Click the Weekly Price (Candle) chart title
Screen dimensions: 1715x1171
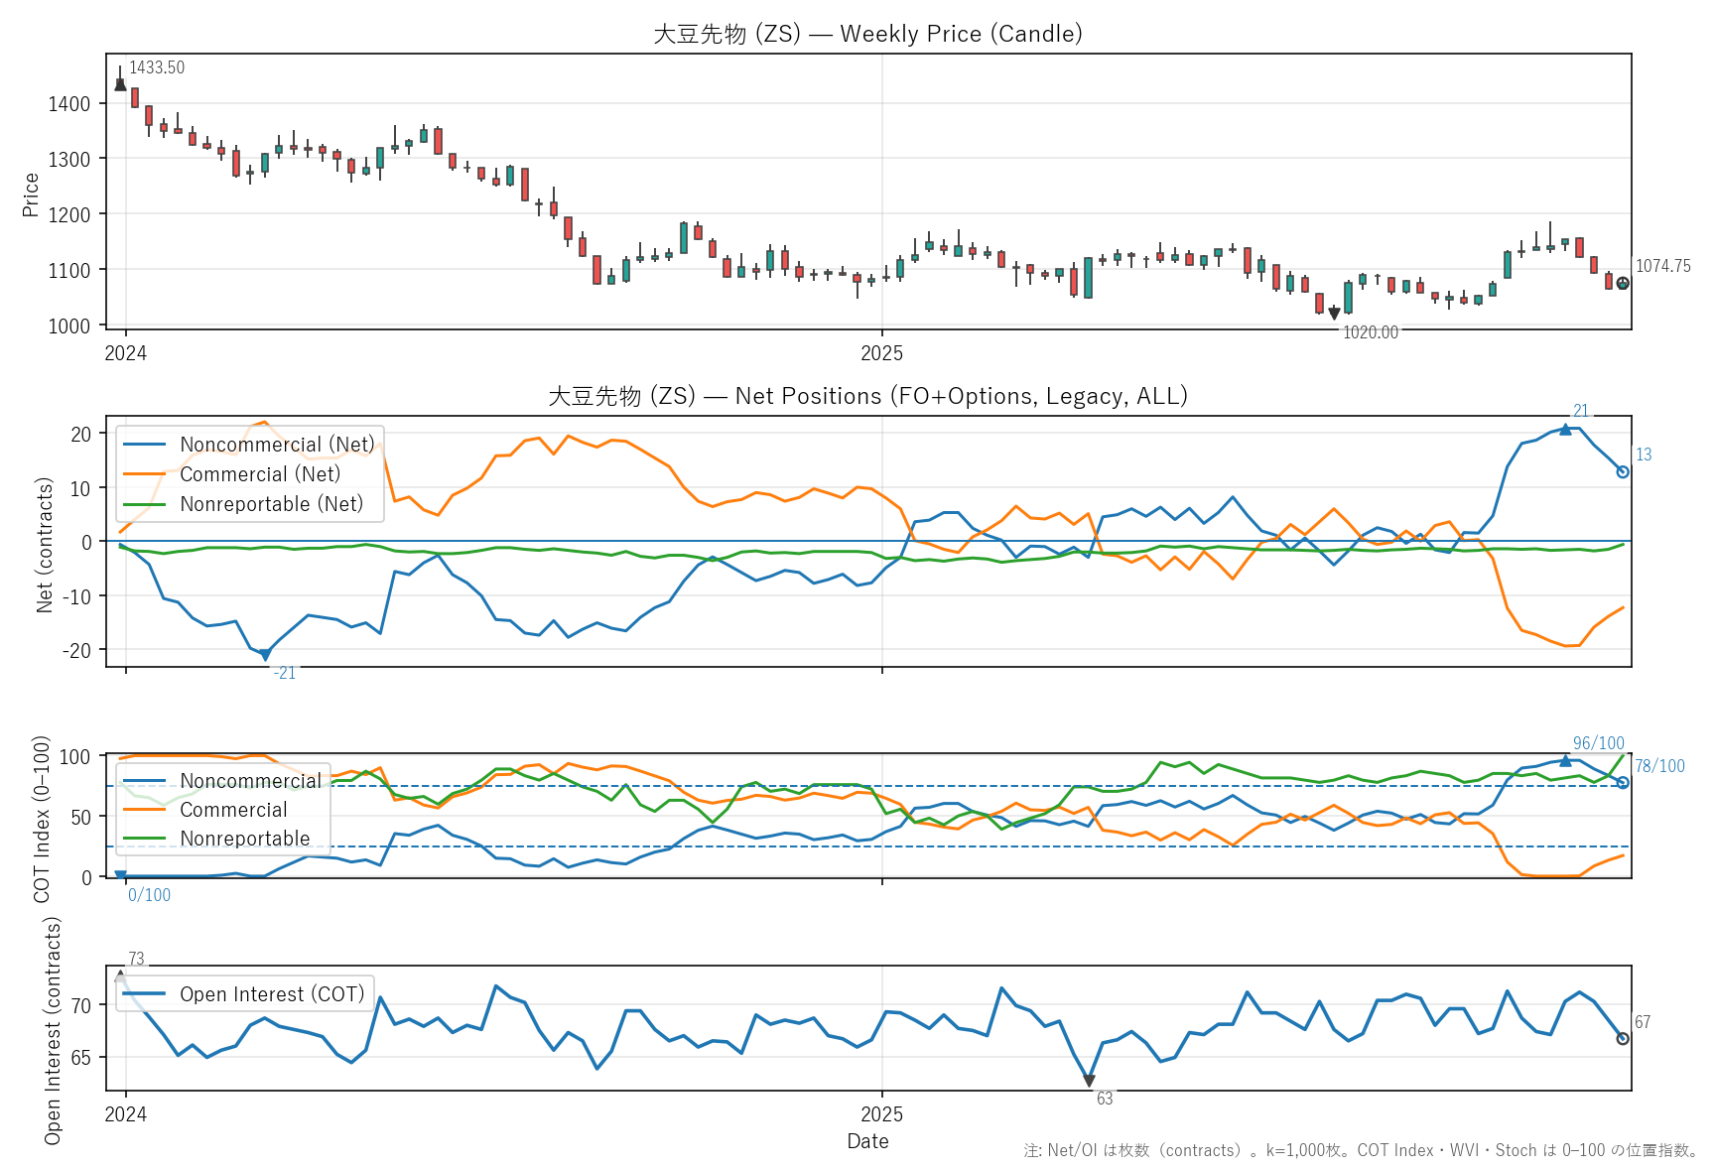tap(867, 34)
